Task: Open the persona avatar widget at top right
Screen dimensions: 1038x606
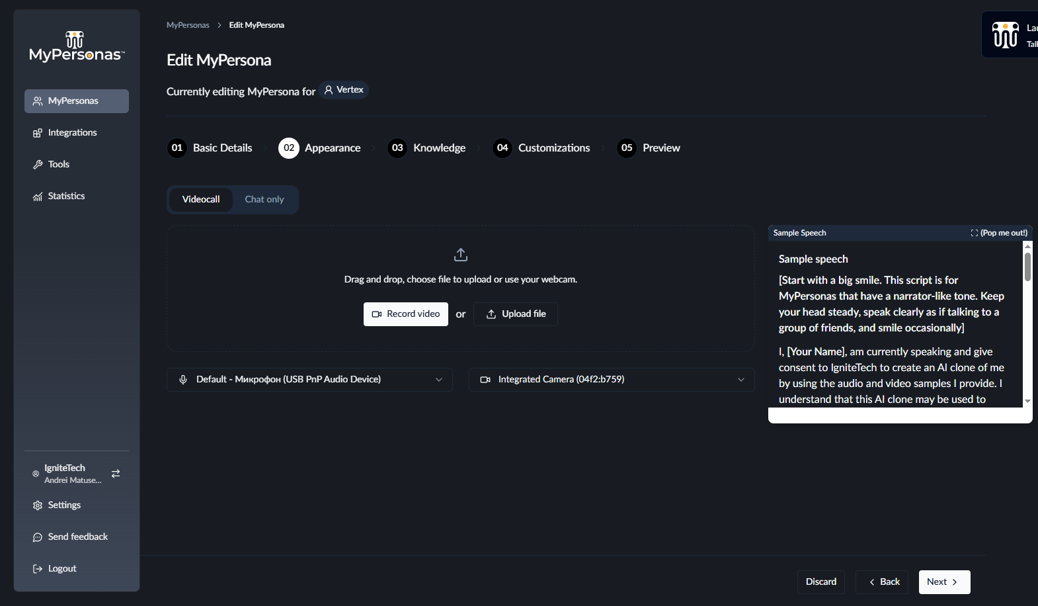Action: pos(1010,35)
